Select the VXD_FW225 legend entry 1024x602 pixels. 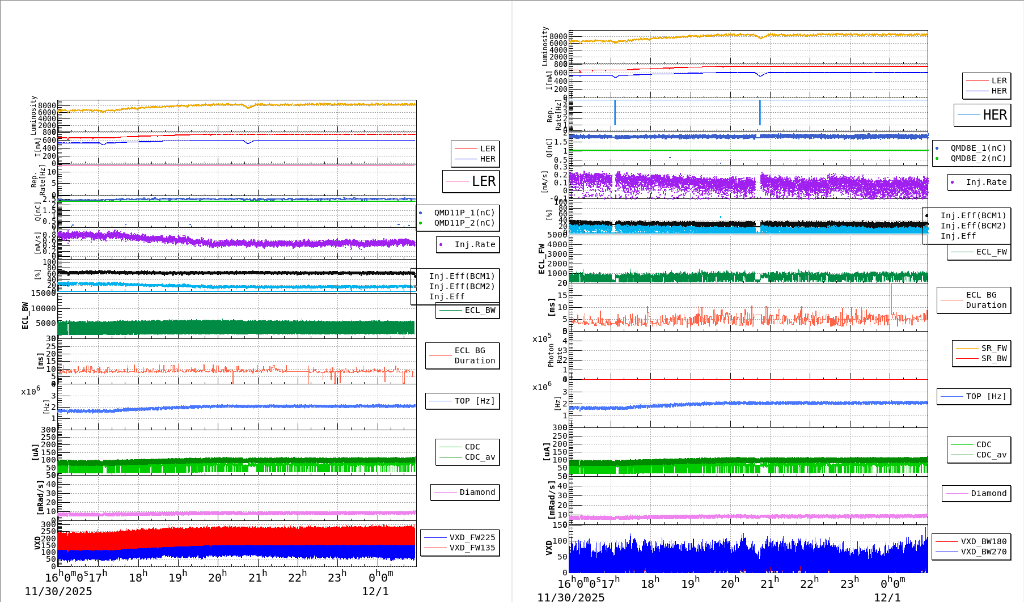(x=472, y=538)
